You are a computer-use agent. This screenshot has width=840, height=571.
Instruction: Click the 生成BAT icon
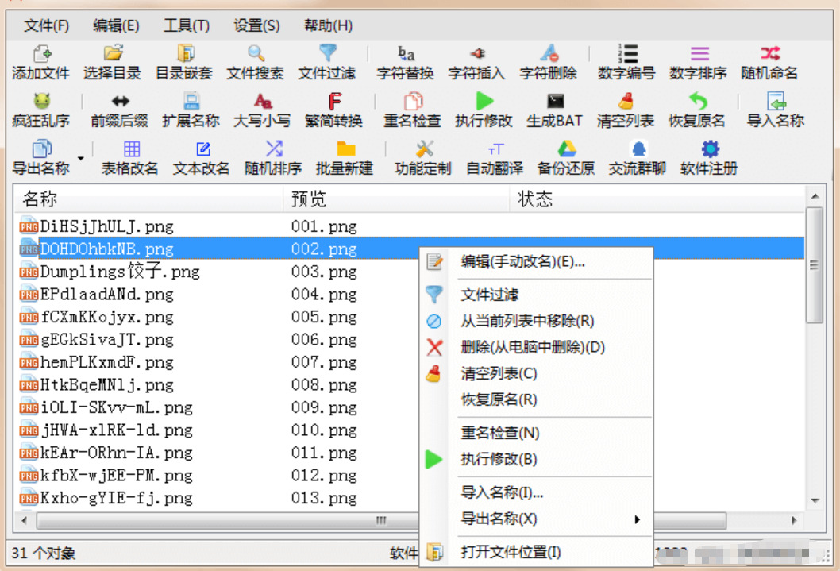point(555,101)
